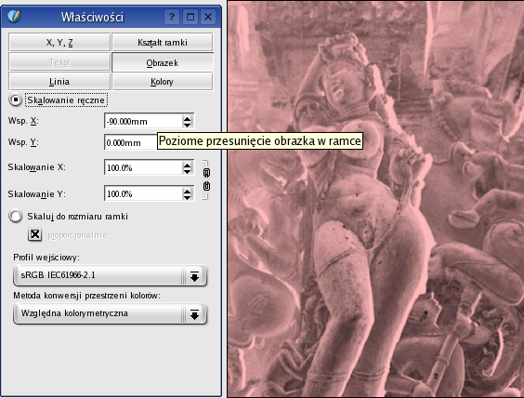Viewport: 524px width, 398px height.
Task: Toggle the upper chain link for scaling
Action: 206,173
